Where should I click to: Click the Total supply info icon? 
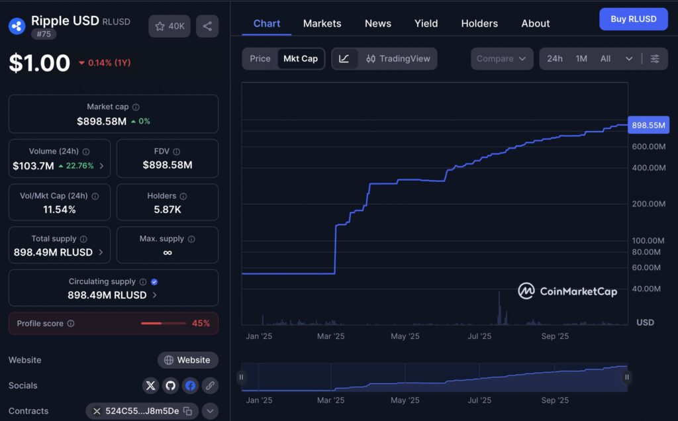(83, 239)
